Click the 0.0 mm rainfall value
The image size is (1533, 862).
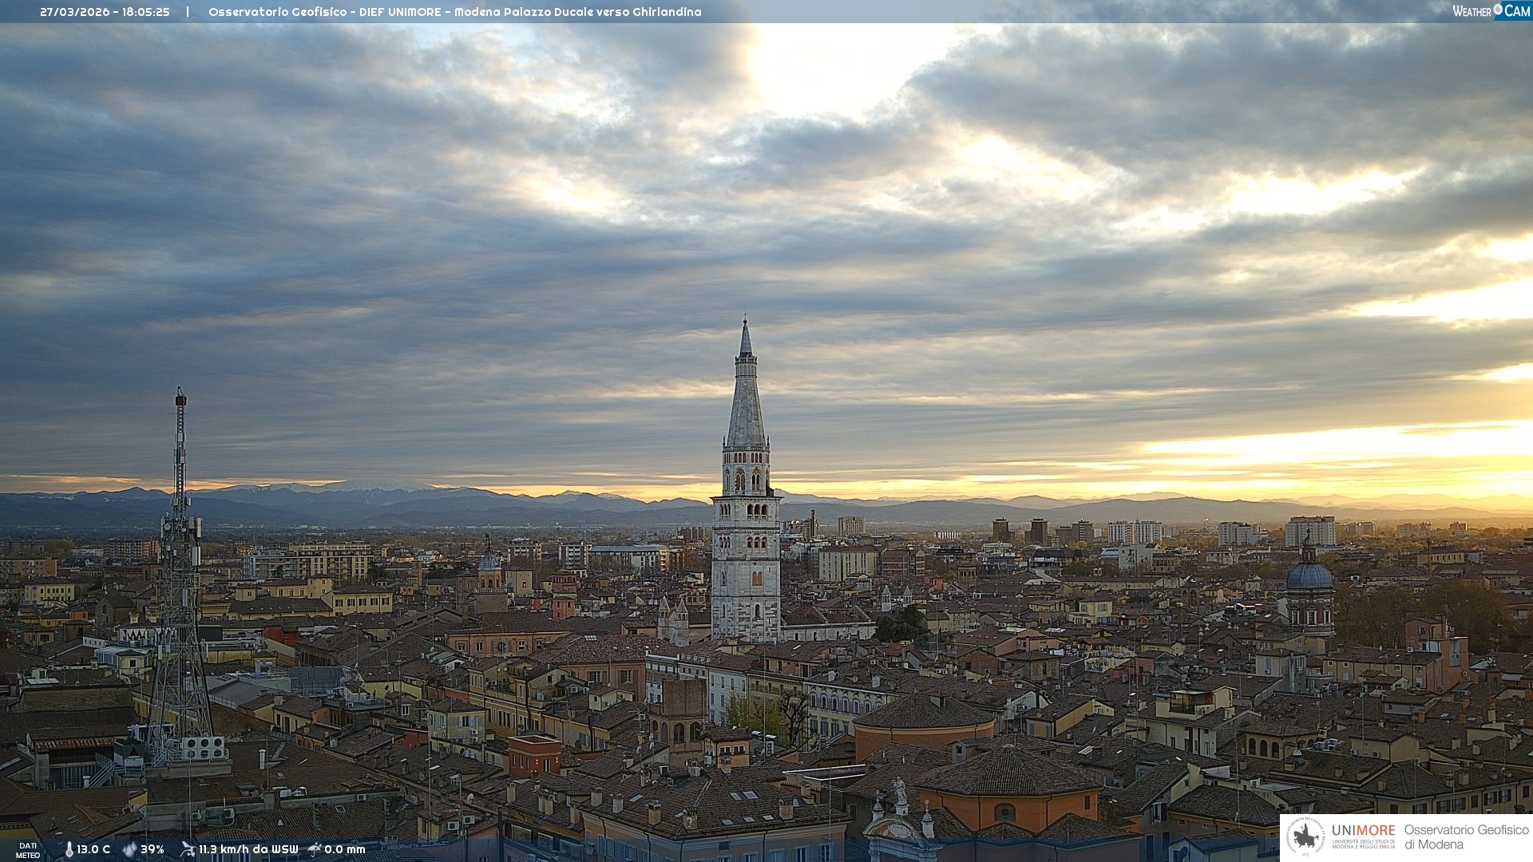pyautogui.click(x=345, y=850)
